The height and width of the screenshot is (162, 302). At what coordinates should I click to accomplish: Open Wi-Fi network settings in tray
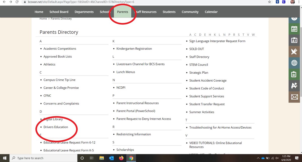273,158
